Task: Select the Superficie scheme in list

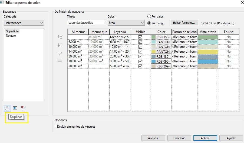Action: (12, 31)
